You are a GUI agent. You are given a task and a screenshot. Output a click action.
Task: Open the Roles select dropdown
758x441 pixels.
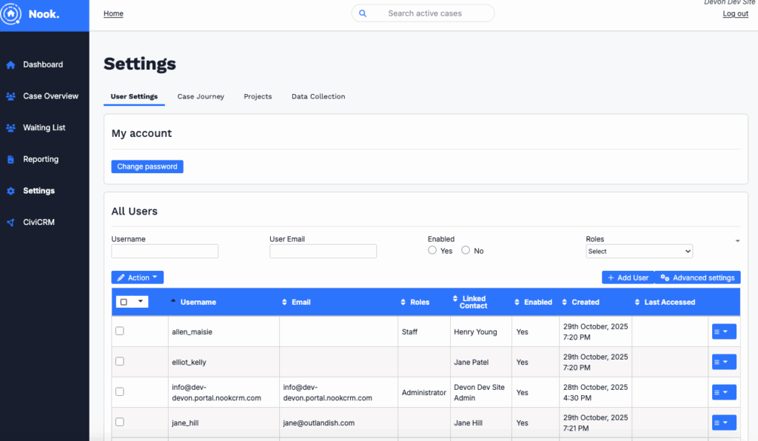(639, 252)
